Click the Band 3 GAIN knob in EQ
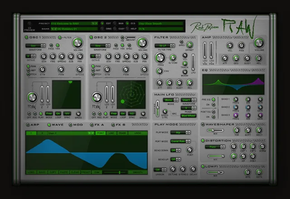This screenshot has width=290, height=199. click(x=260, y=115)
